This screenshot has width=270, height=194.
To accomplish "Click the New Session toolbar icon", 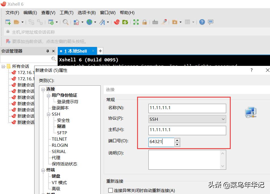I will pos(8,22).
